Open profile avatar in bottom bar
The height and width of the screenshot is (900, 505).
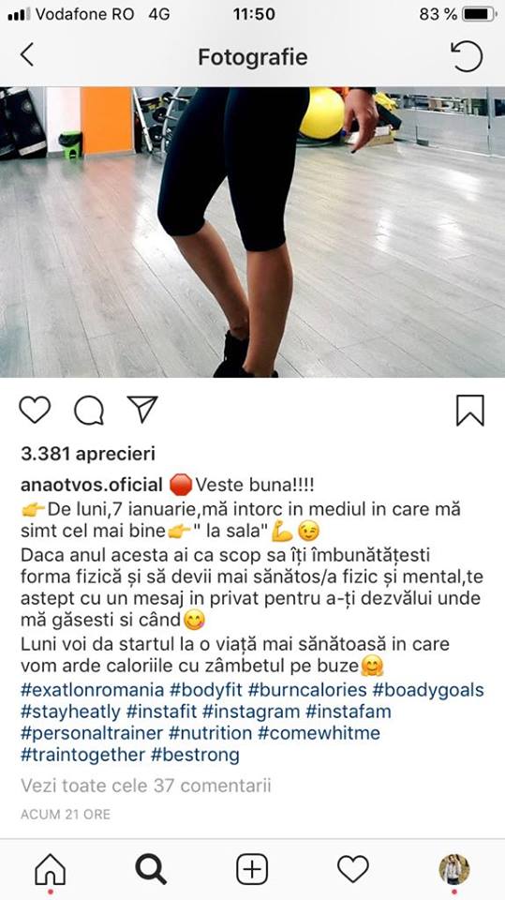[x=453, y=869]
